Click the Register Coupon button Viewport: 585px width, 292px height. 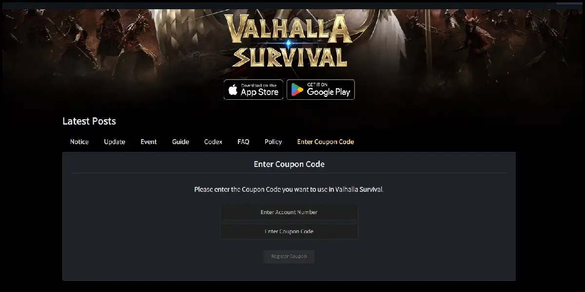[x=289, y=256]
